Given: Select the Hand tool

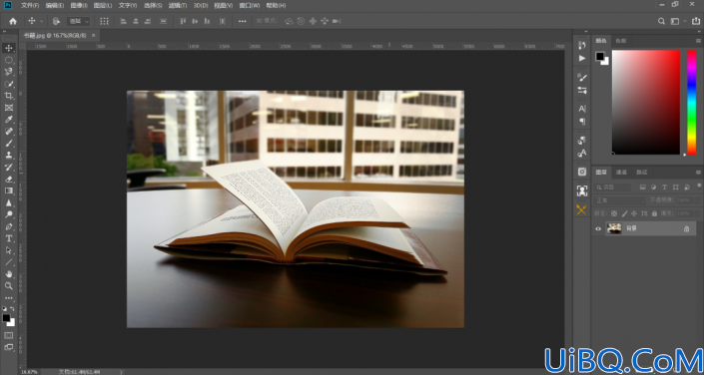Looking at the screenshot, I should point(9,274).
